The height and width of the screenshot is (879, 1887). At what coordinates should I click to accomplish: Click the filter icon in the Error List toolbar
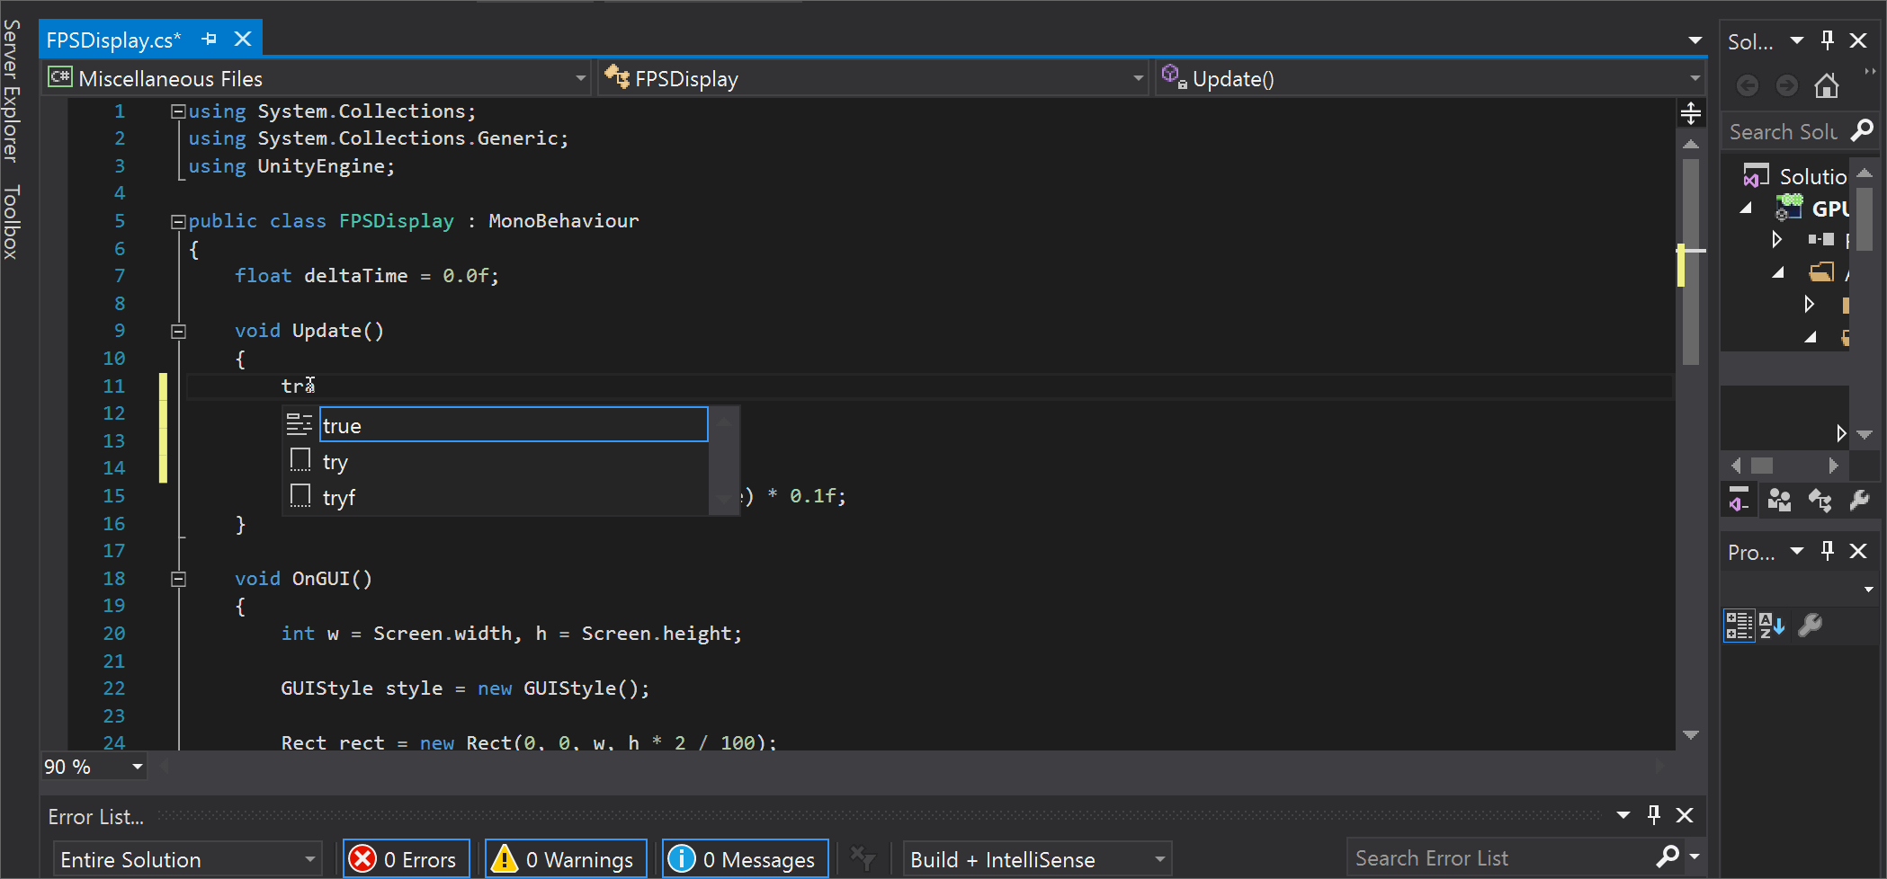(x=863, y=858)
